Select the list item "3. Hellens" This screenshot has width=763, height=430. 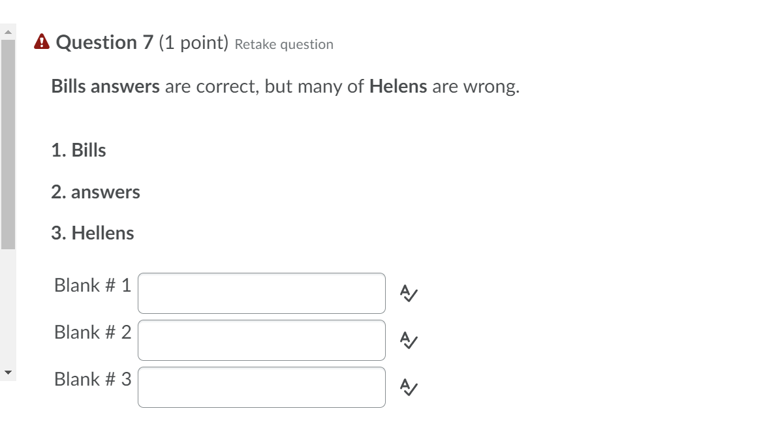(93, 234)
